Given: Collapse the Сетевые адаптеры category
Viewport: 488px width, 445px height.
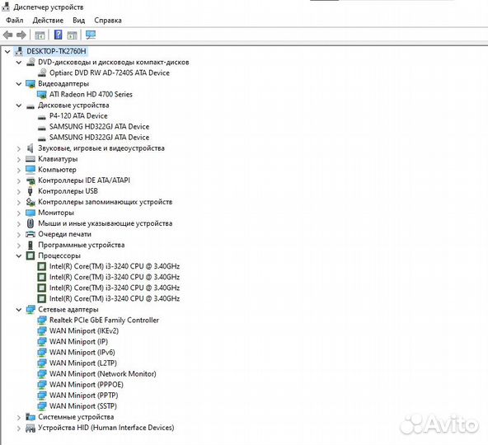Looking at the screenshot, I should (x=19, y=310).
